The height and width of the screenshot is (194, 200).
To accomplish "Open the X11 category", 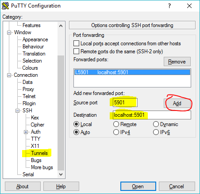I will coord(35,146).
